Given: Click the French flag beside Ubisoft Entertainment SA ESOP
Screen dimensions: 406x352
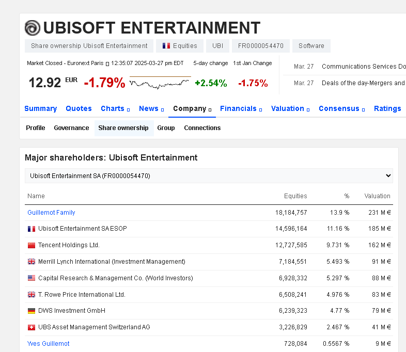Looking at the screenshot, I should point(31,229).
